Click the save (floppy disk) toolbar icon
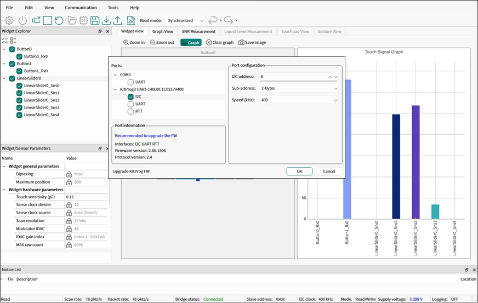The width and height of the screenshot is (478, 303). (95, 20)
